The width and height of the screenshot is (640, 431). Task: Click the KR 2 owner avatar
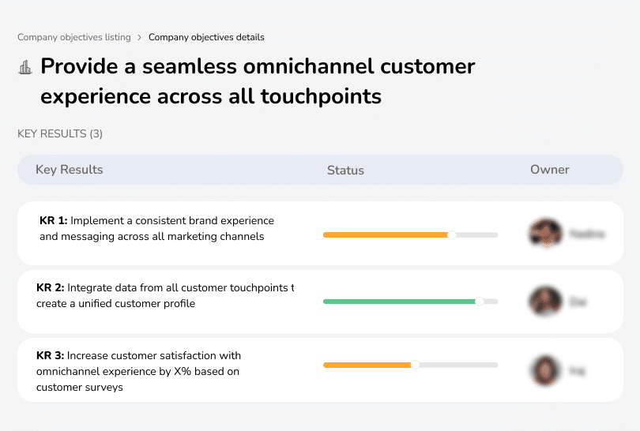coord(545,302)
